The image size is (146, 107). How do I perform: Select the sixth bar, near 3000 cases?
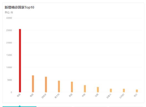(85, 89)
